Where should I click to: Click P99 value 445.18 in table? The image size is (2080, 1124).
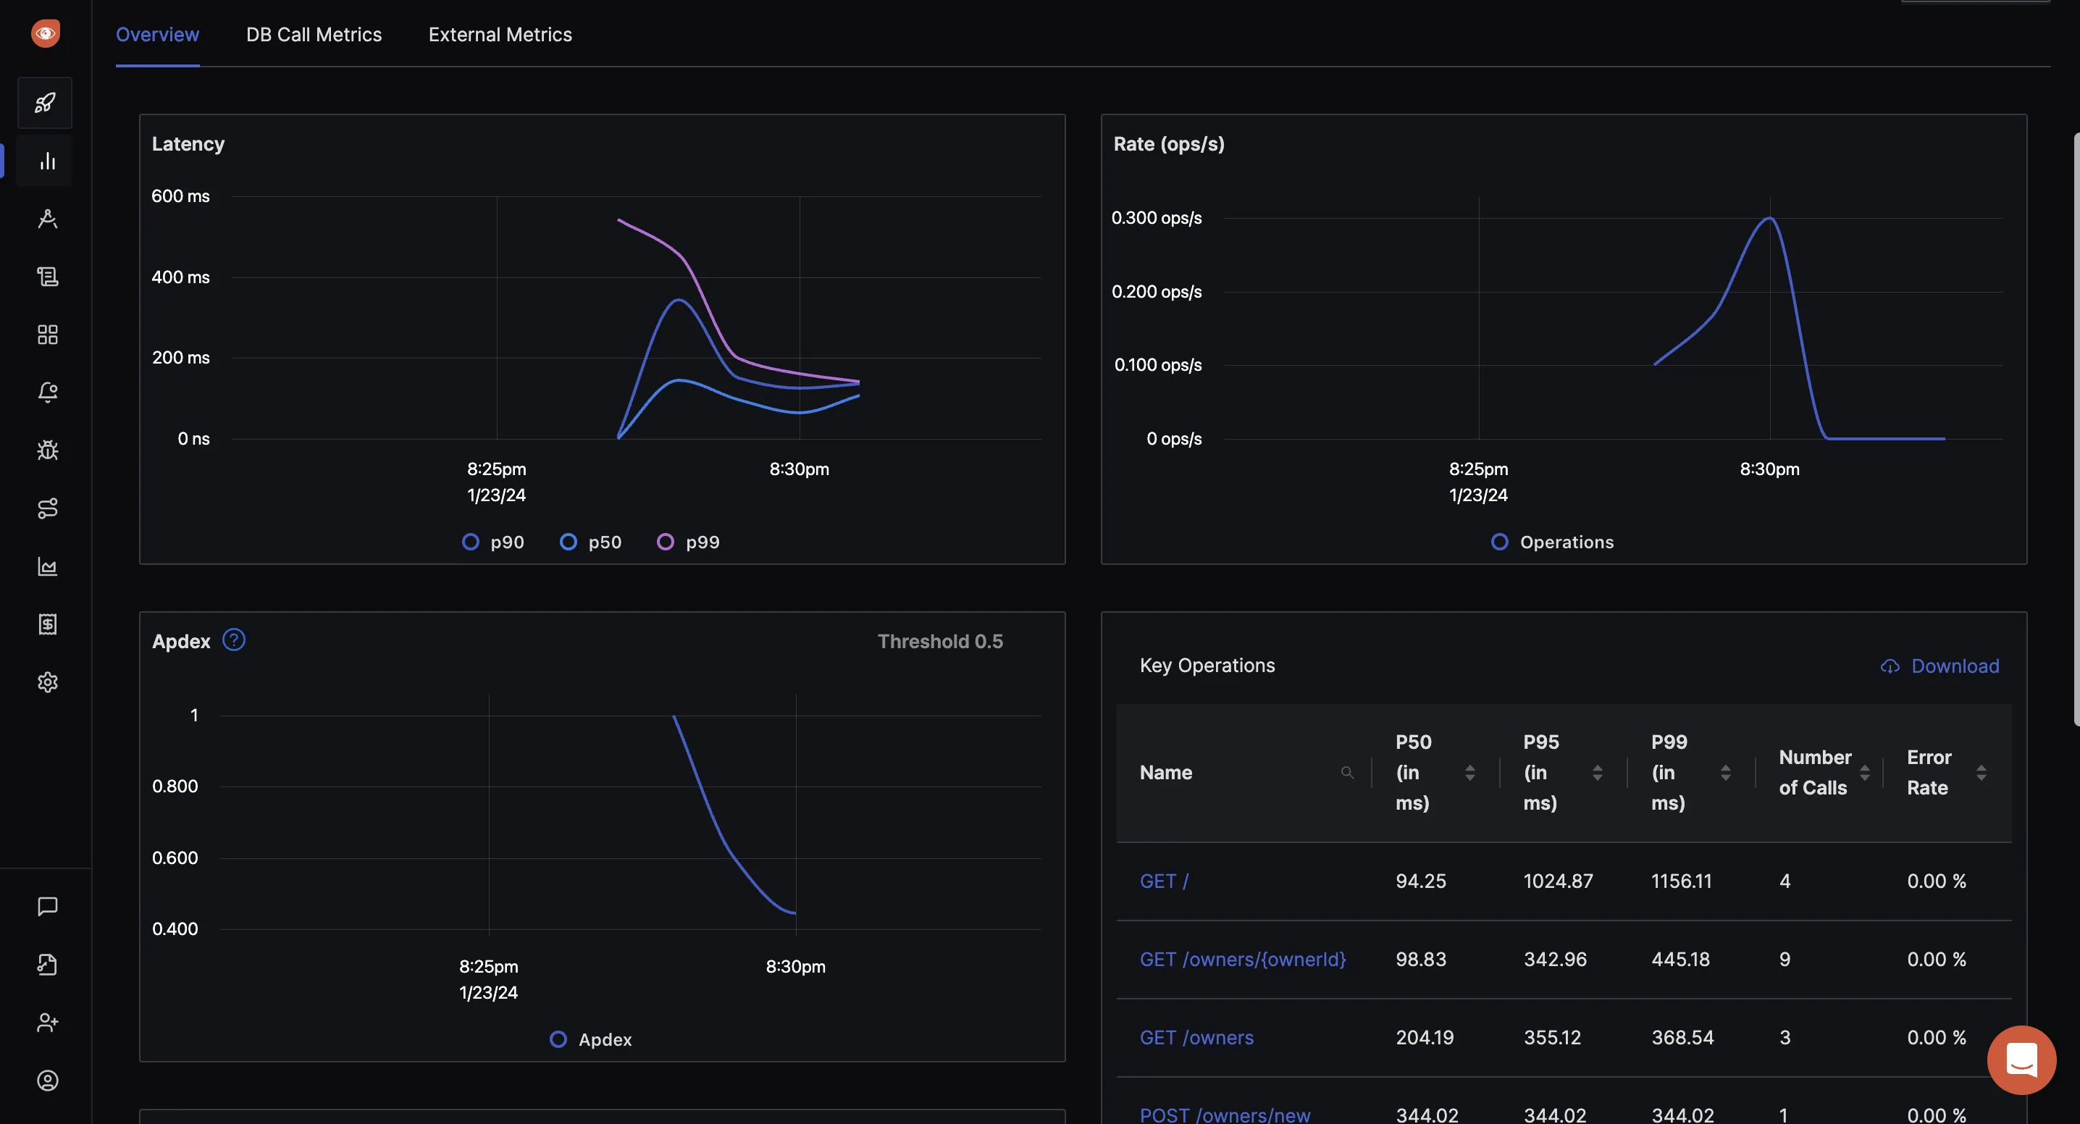(x=1680, y=960)
